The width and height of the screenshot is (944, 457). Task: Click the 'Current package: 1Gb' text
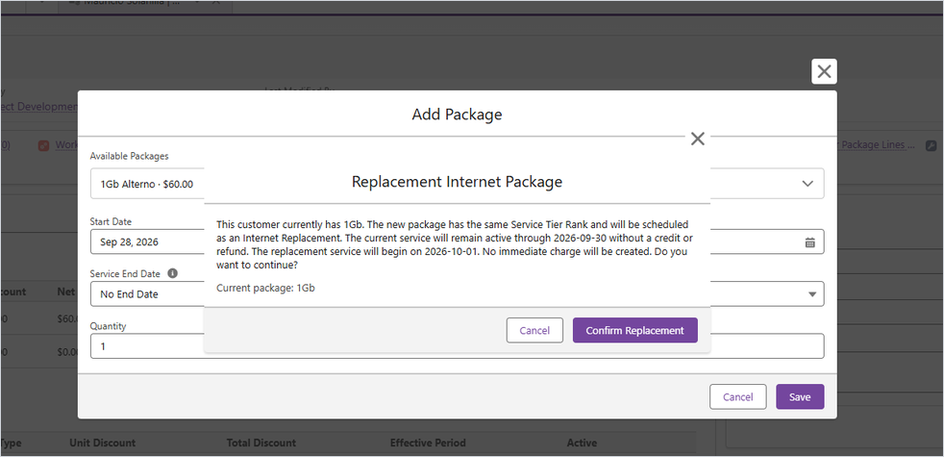coord(265,288)
